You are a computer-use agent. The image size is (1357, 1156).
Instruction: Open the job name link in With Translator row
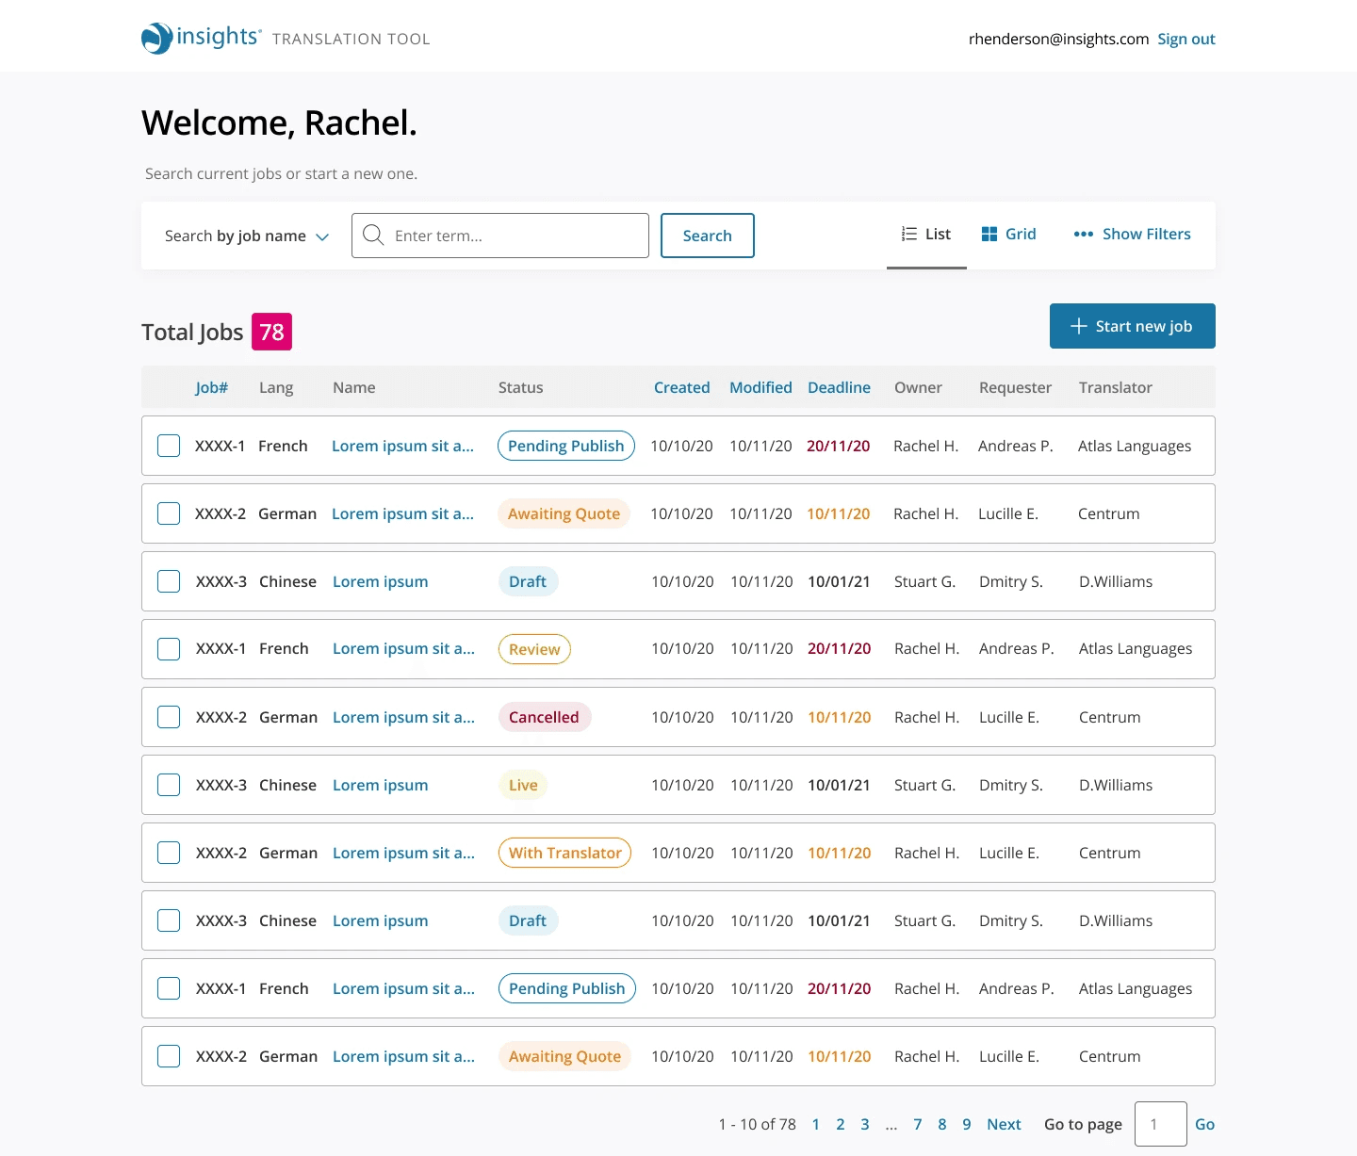(403, 853)
